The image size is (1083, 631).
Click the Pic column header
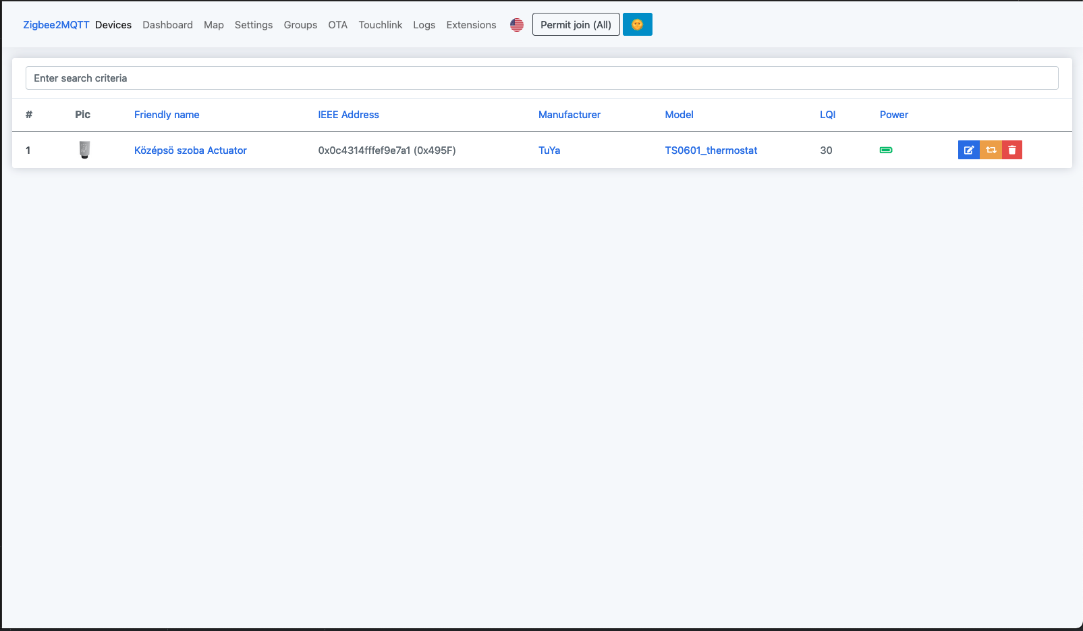click(x=82, y=115)
